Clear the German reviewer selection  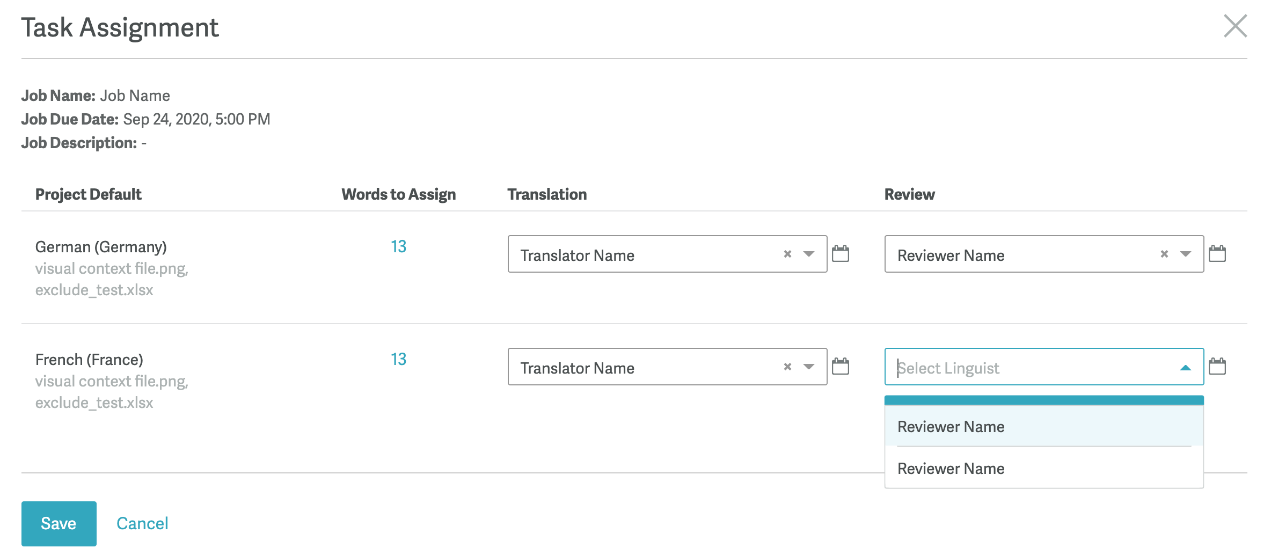click(x=1164, y=254)
